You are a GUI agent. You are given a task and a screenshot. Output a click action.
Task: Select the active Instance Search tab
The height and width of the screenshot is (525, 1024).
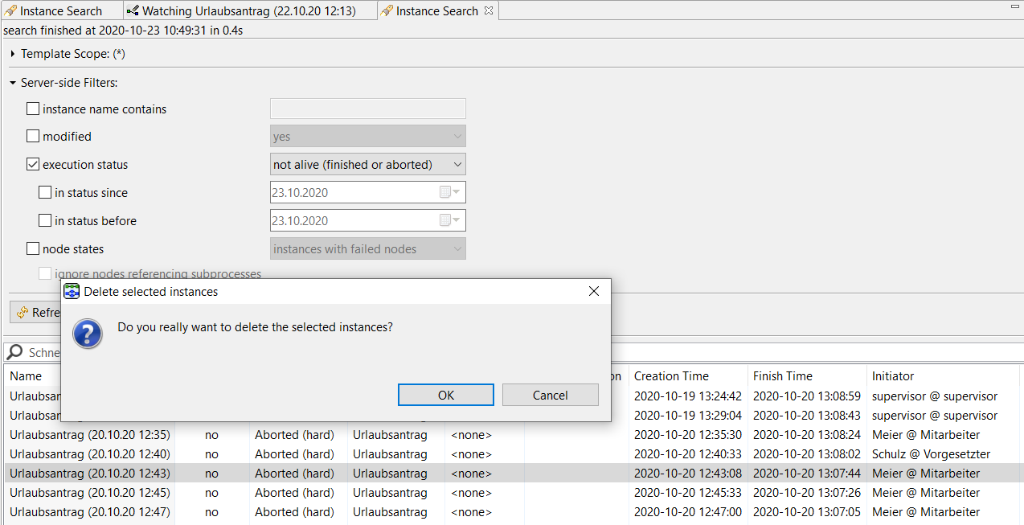[x=437, y=11]
